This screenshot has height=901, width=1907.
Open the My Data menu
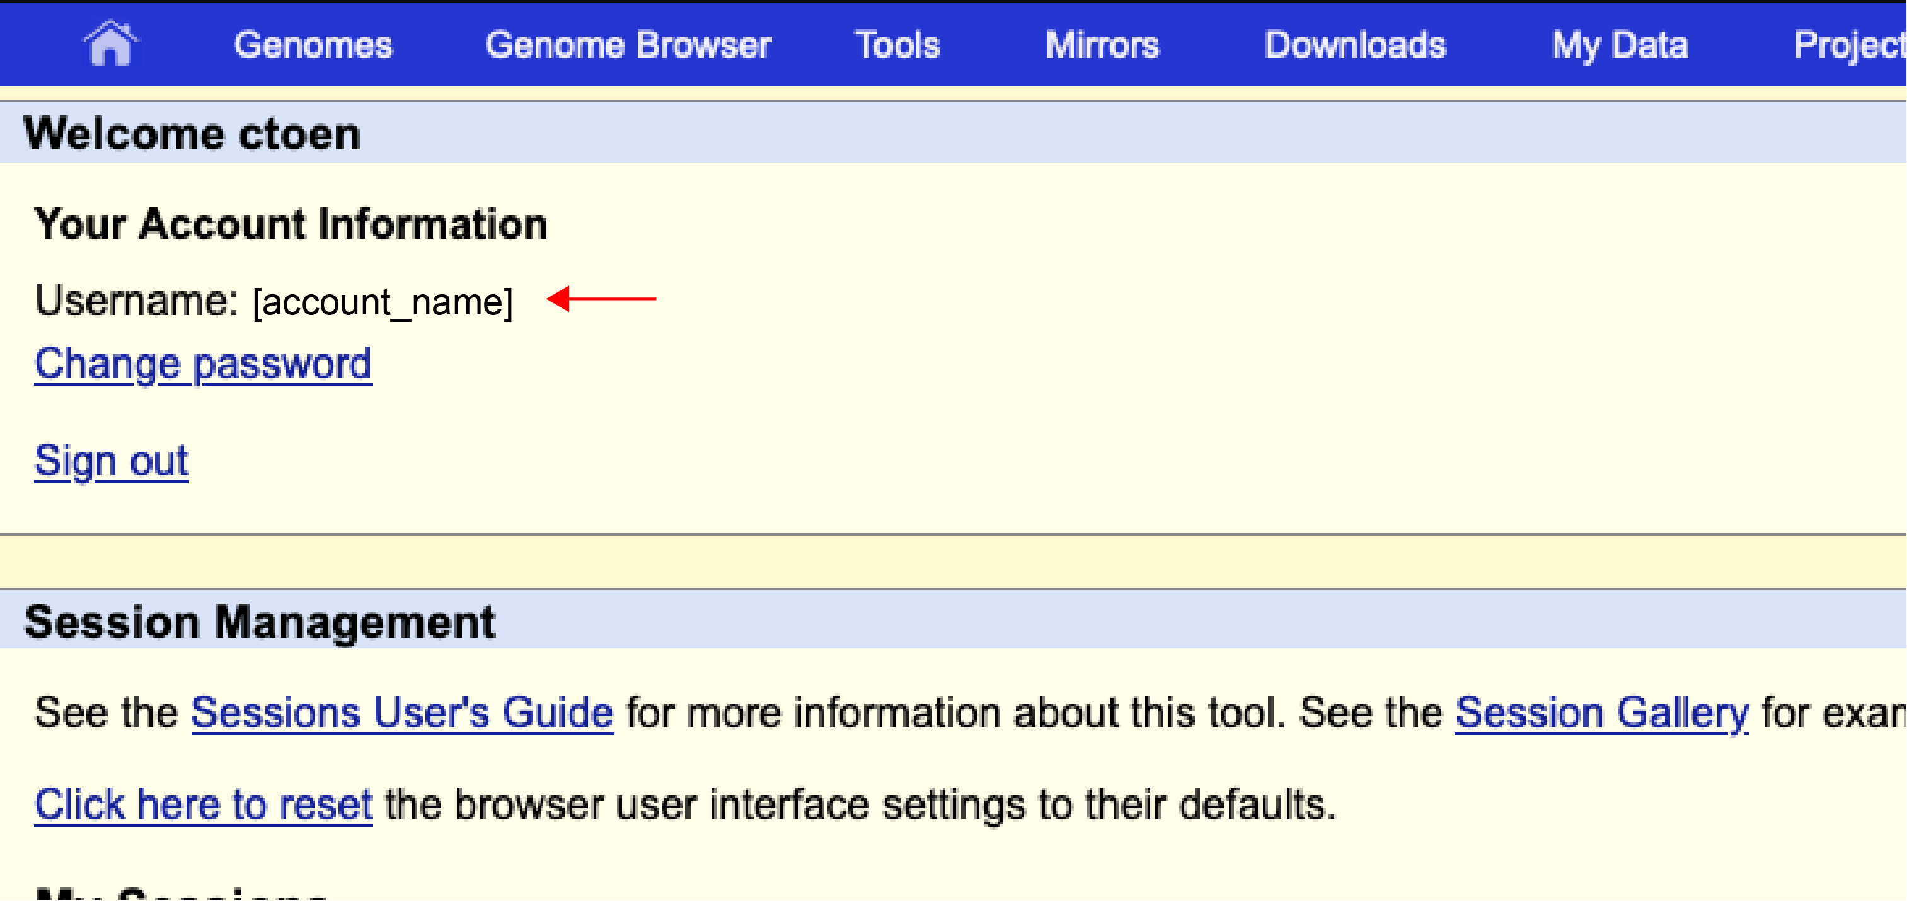1620,45
